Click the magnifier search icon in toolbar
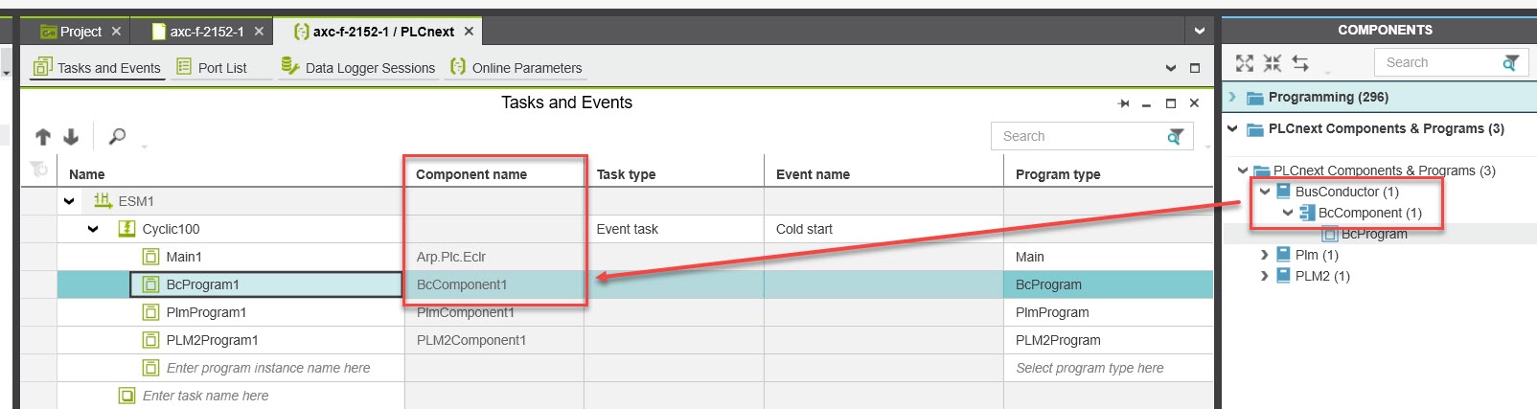 117,136
